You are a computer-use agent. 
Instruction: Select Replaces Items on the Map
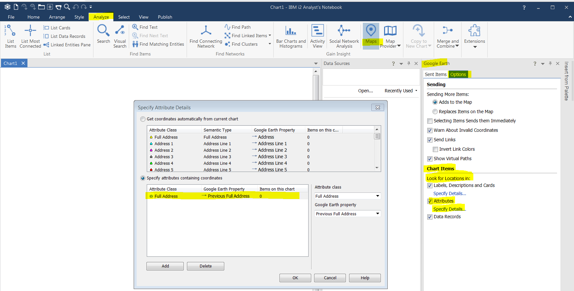click(x=435, y=112)
